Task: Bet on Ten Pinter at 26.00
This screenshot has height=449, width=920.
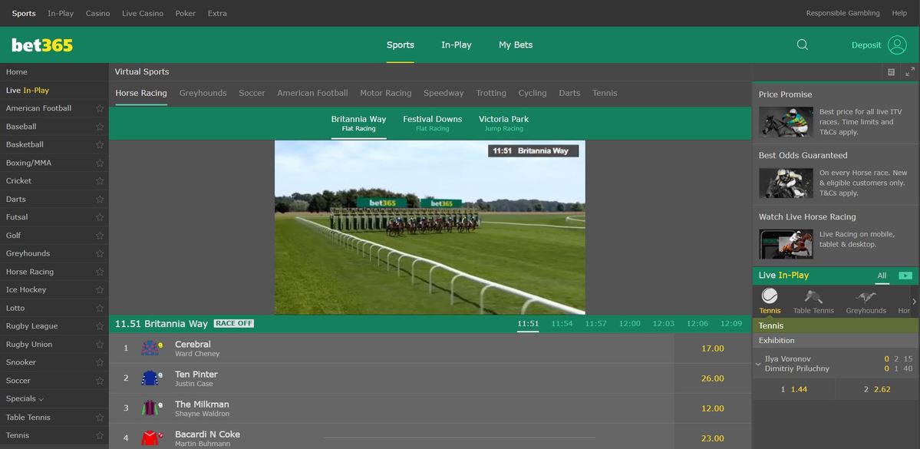Action: [712, 378]
